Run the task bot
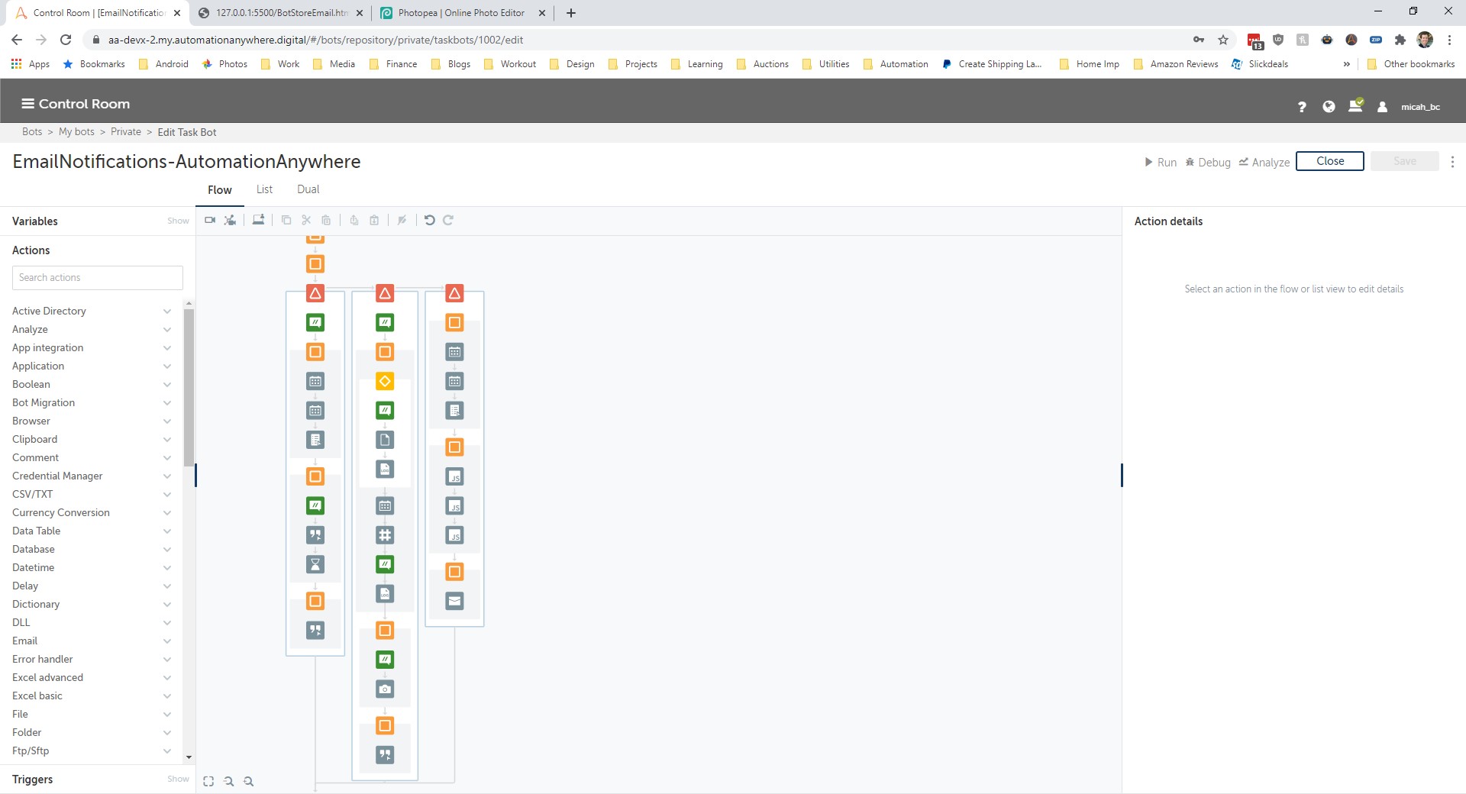Viewport: 1466px width, 794px height. (1161, 162)
